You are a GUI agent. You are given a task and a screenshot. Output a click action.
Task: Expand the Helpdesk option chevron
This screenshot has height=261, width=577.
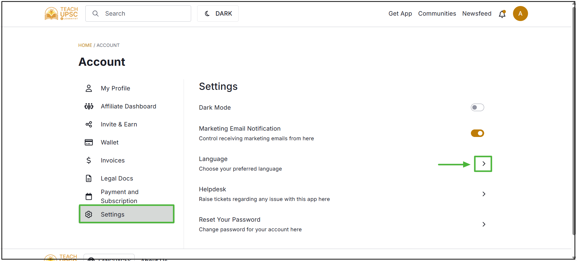(x=484, y=194)
